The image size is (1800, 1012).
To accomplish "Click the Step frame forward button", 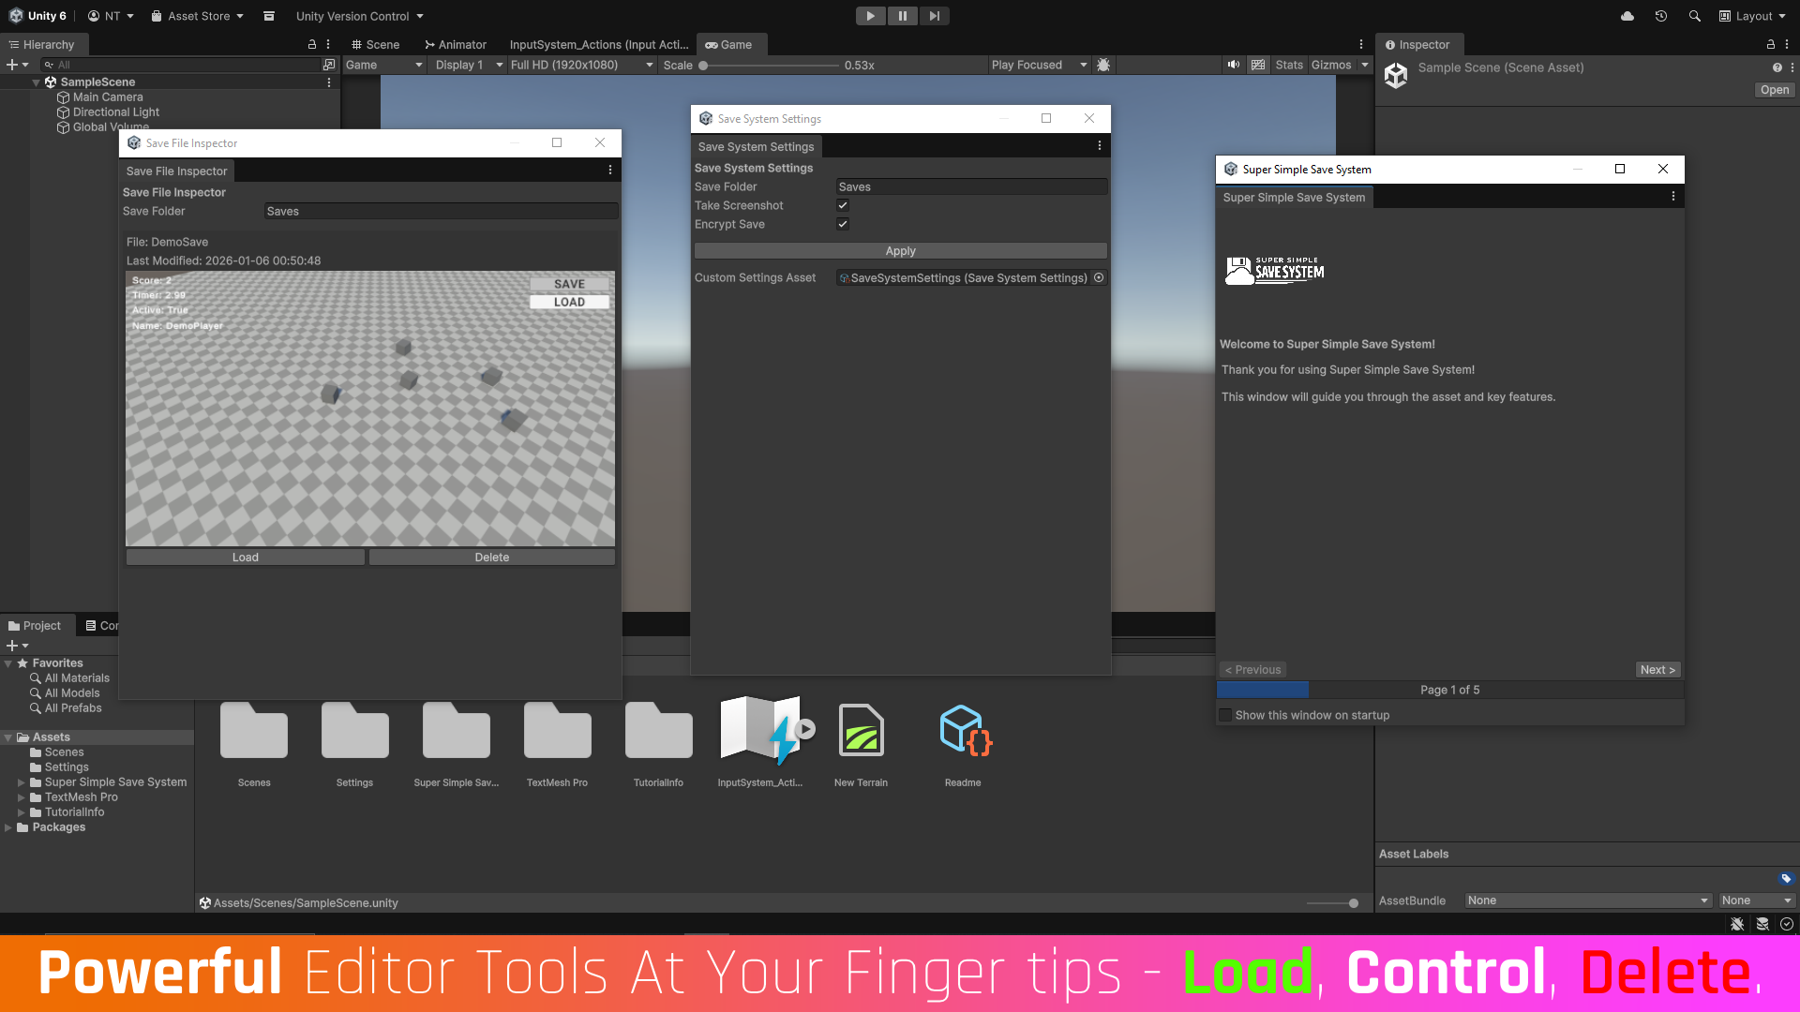I will 934,16.
